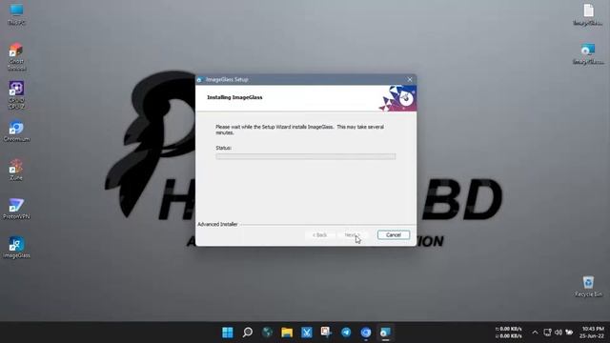Click the disabled Back button in setup

pos(319,235)
